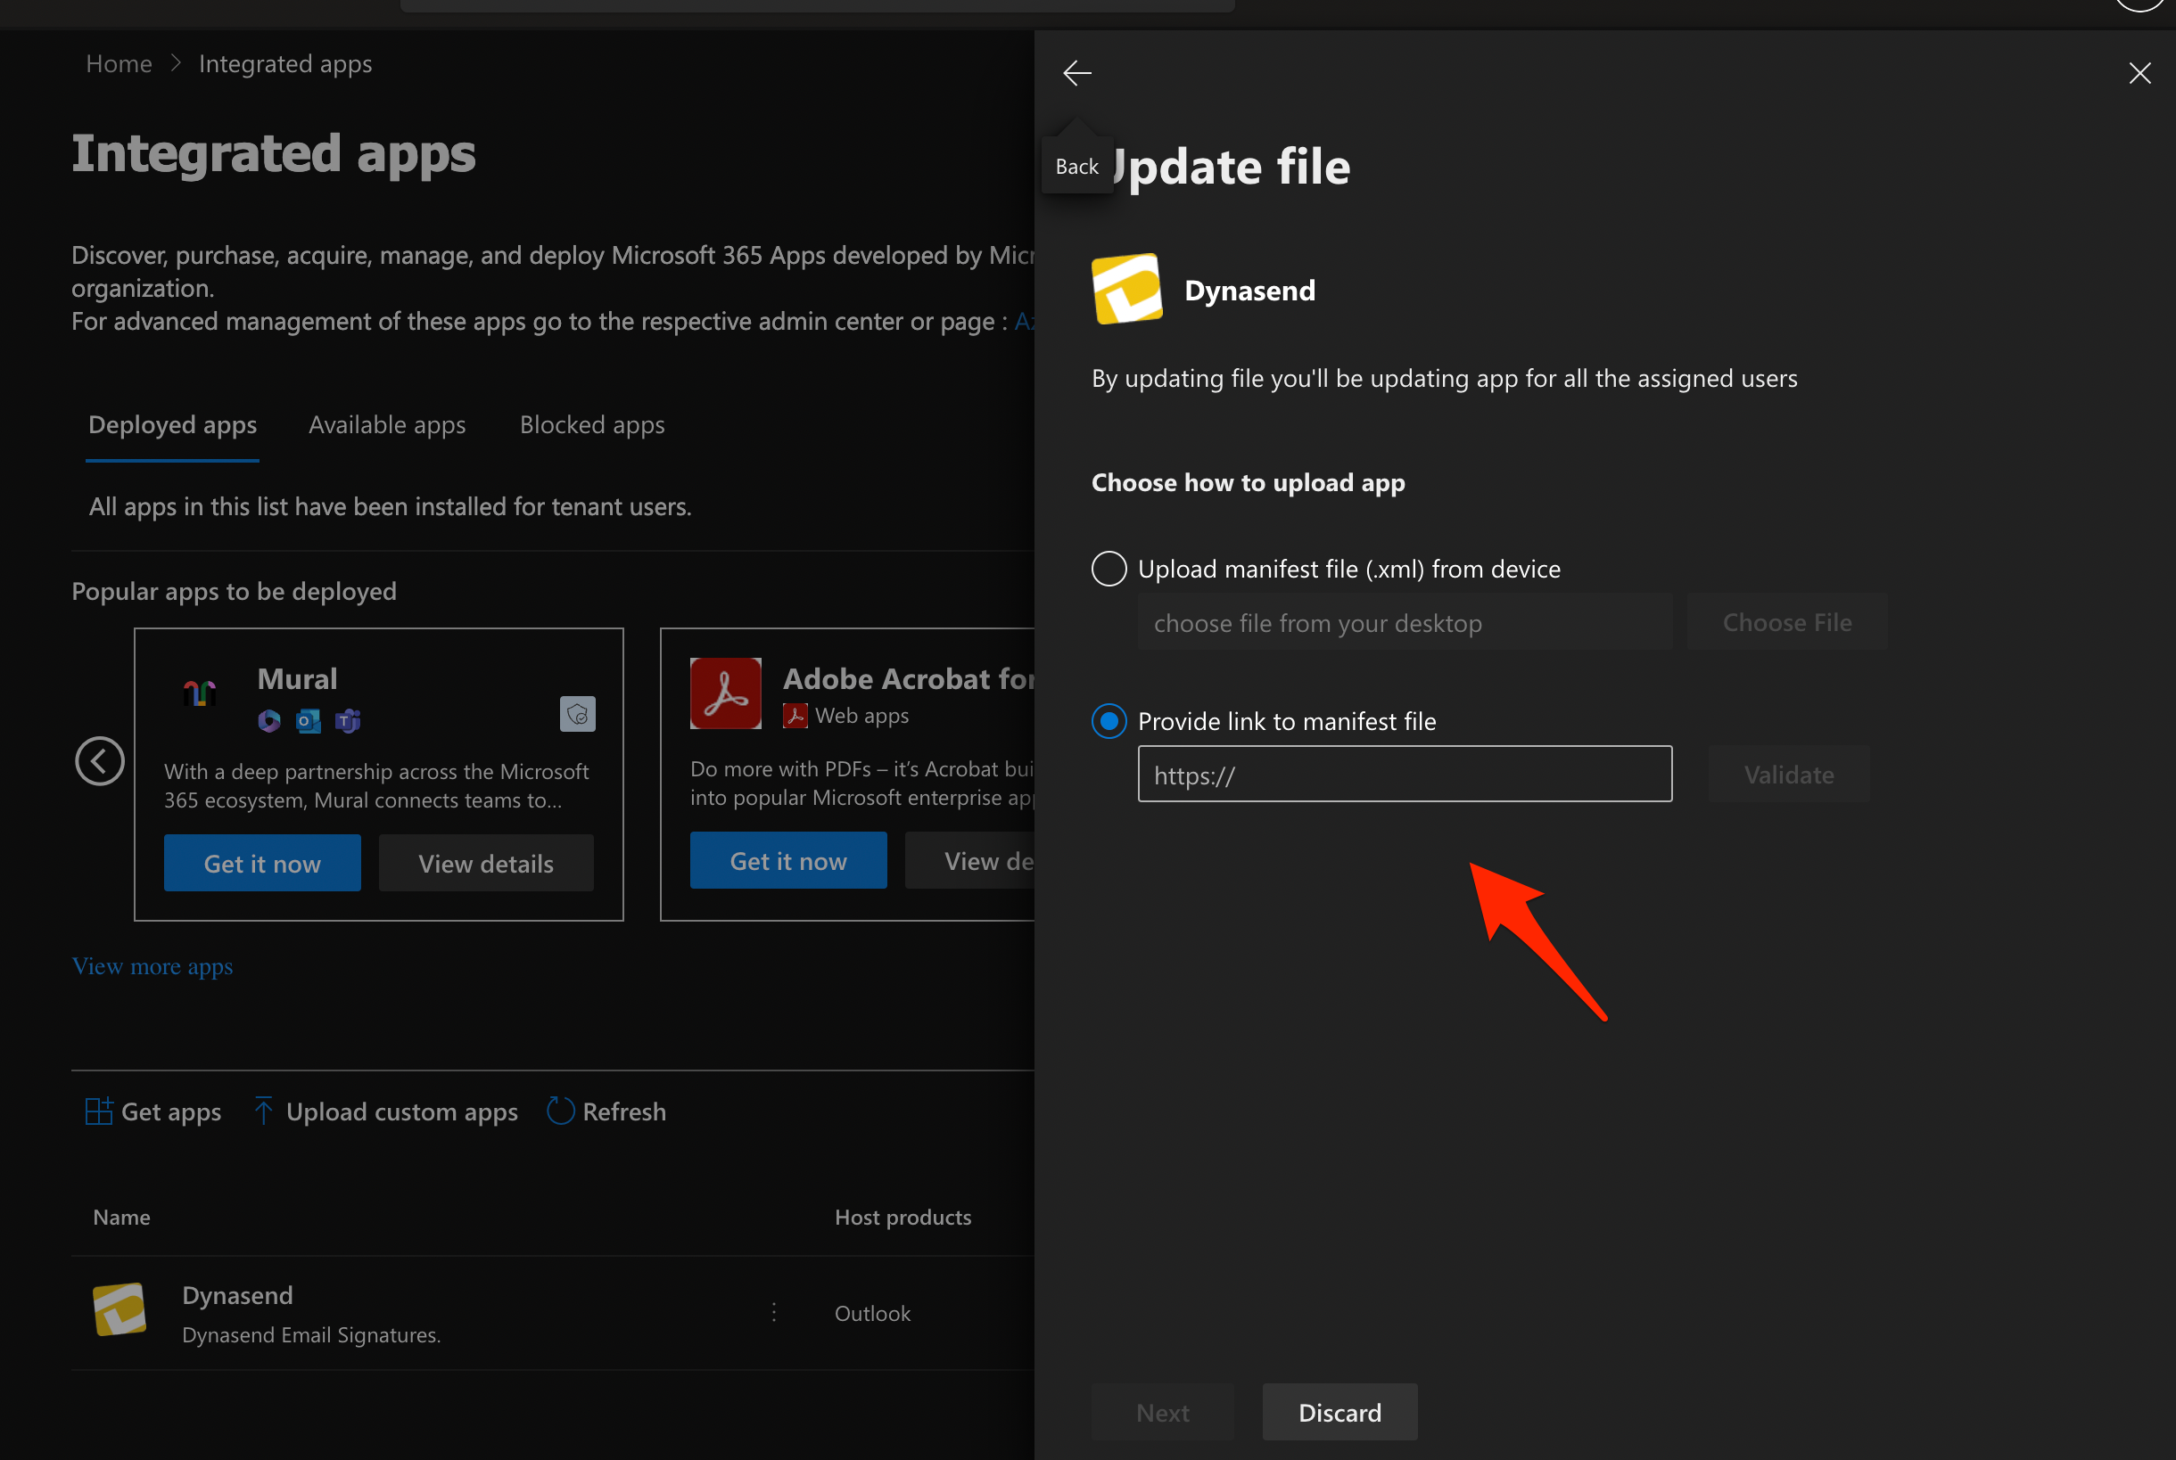
Task: Click the Back arrow in Update file panel
Action: (1076, 72)
